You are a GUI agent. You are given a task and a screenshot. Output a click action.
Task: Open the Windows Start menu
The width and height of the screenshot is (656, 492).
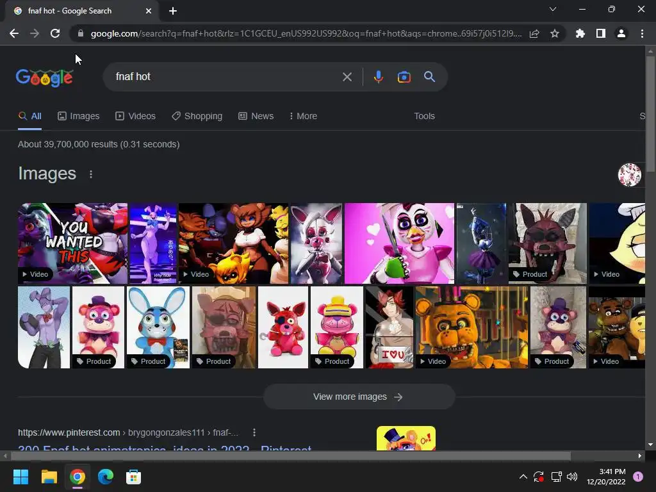pos(20,477)
